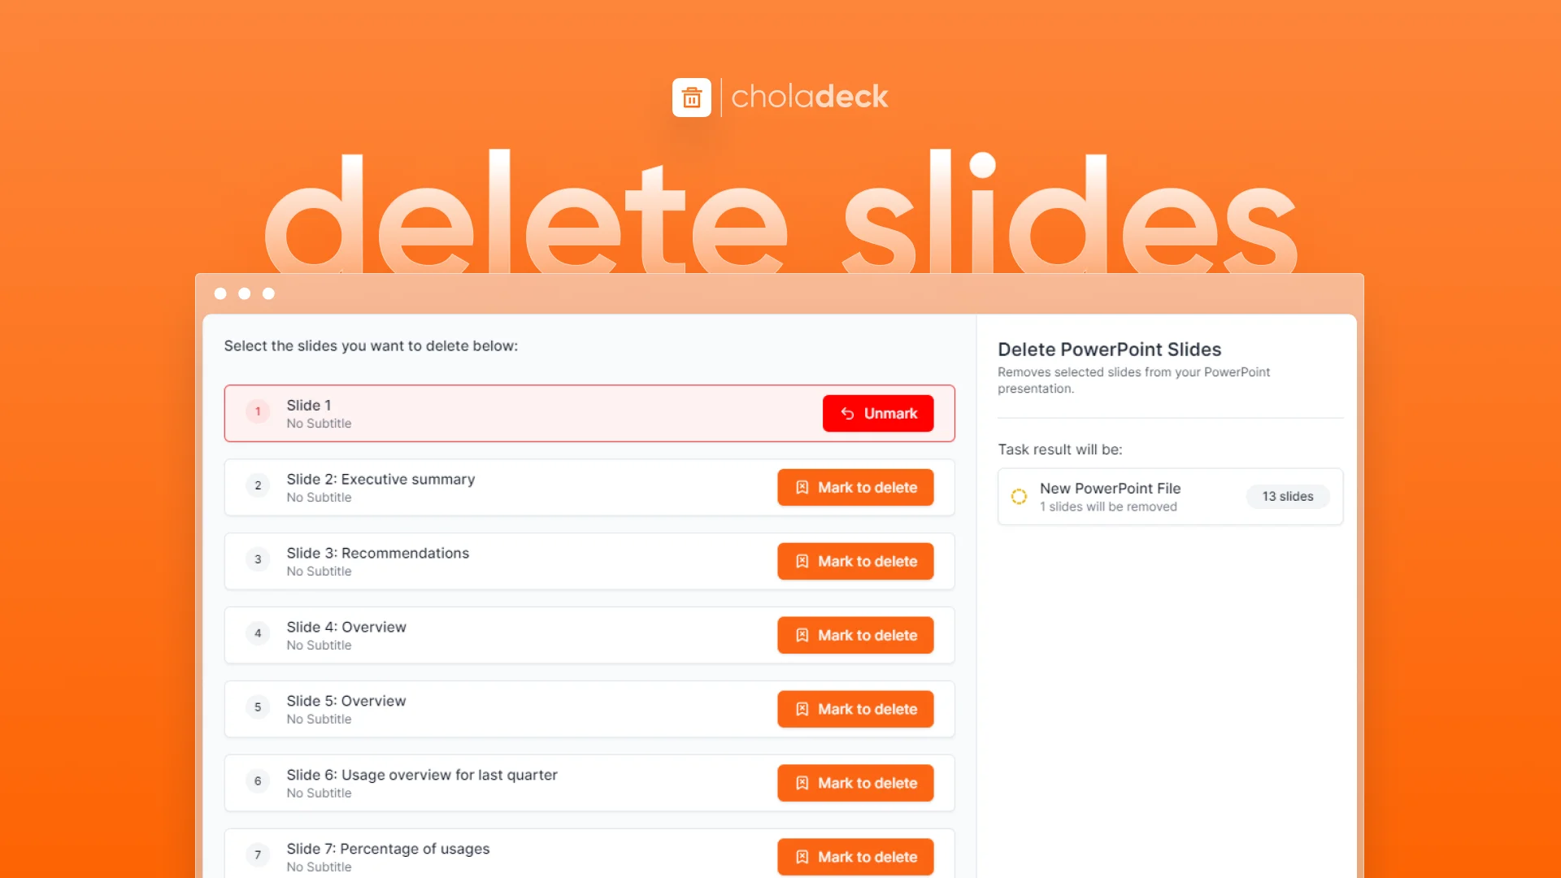Toggle mark to delete Slide 5: Overview

(x=855, y=707)
